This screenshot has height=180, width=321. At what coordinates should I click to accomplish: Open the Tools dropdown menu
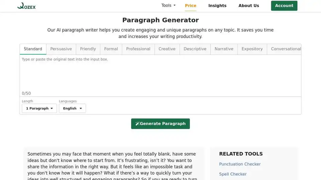point(168,6)
